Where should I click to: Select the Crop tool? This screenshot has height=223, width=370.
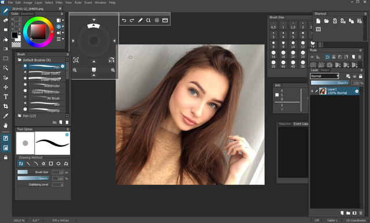5,106
